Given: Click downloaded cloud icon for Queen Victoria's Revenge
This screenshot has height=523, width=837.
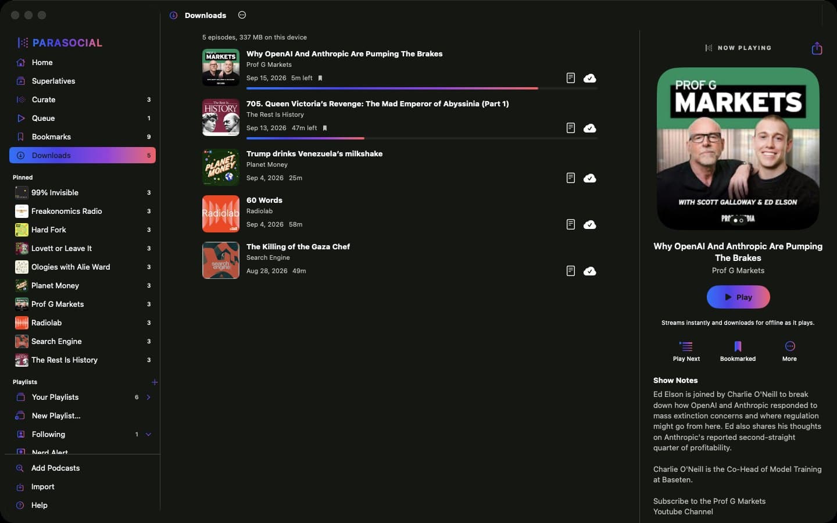Looking at the screenshot, I should click(x=589, y=128).
